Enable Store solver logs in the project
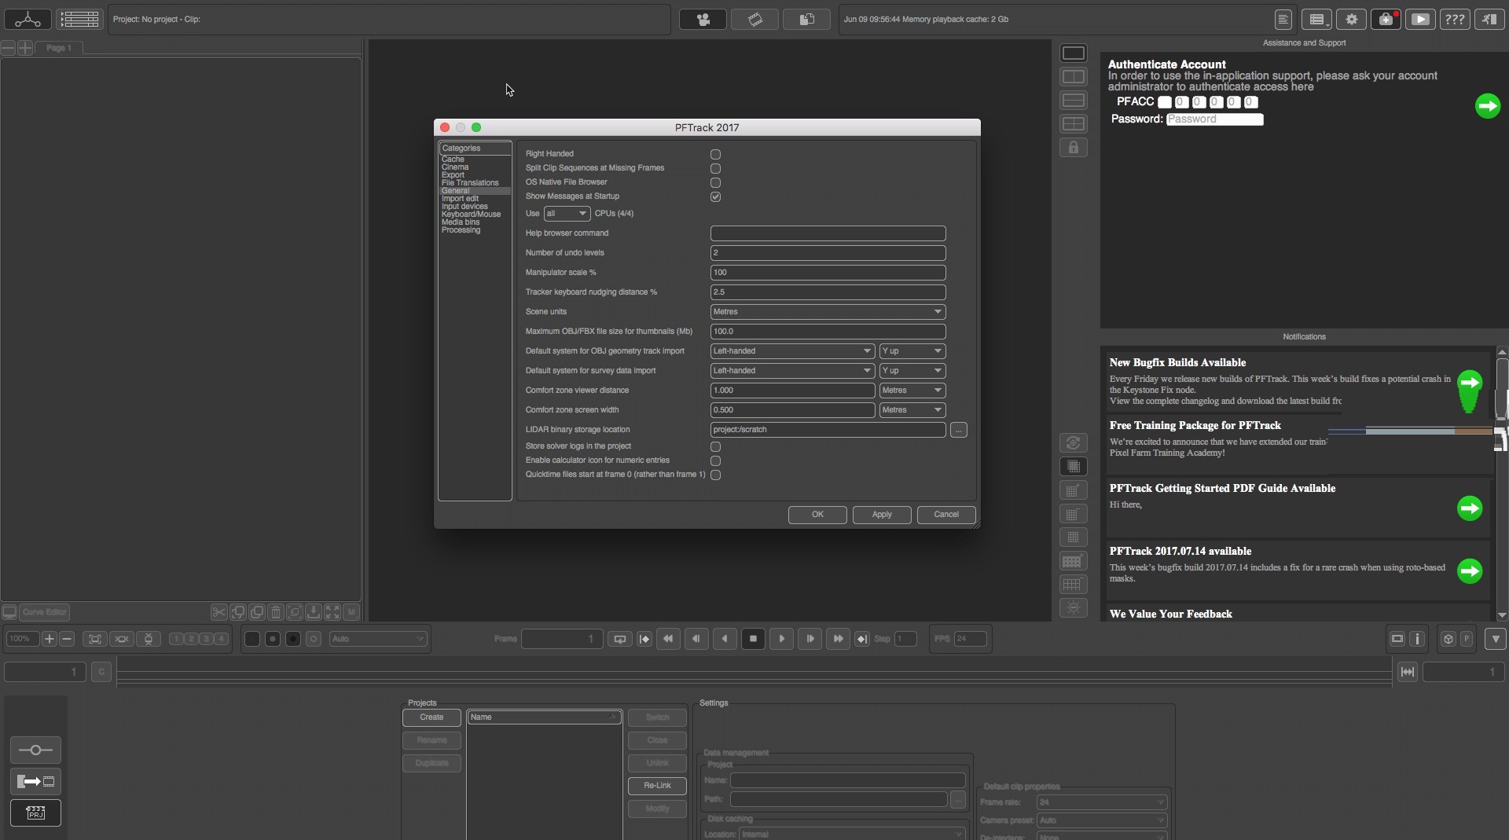The width and height of the screenshot is (1509, 840). [x=715, y=446]
